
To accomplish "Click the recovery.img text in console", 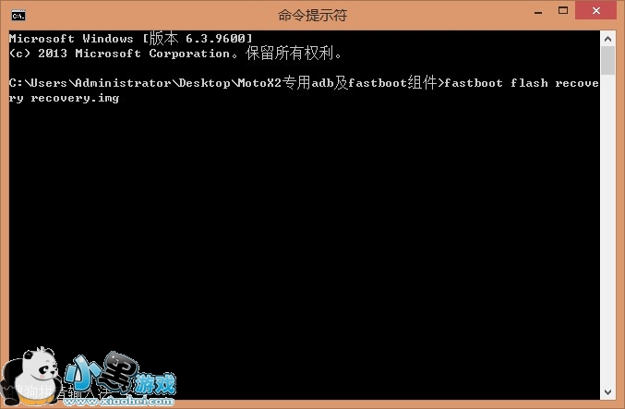I will tap(75, 98).
